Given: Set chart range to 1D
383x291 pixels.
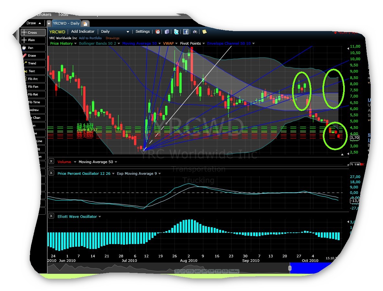Looking at the screenshot, I should click(225, 271).
